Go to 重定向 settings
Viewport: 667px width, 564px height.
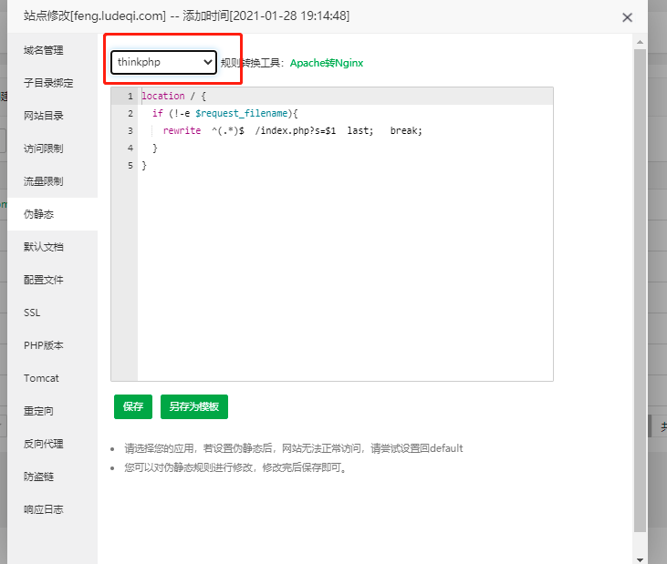39,411
